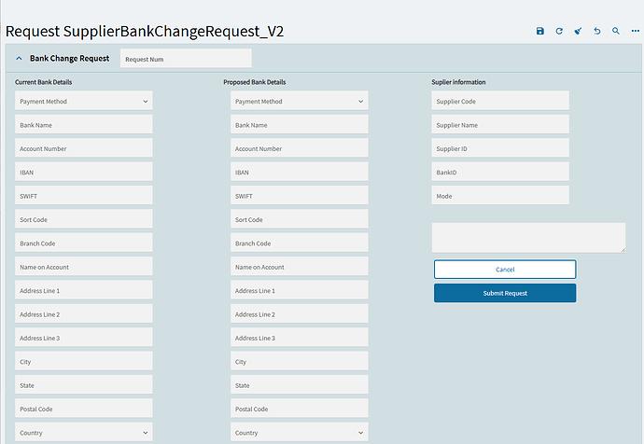
Task: Focus the proposed Account Number field
Action: (x=299, y=148)
